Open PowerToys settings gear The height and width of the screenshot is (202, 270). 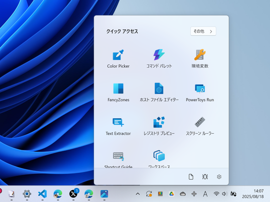[219, 177]
